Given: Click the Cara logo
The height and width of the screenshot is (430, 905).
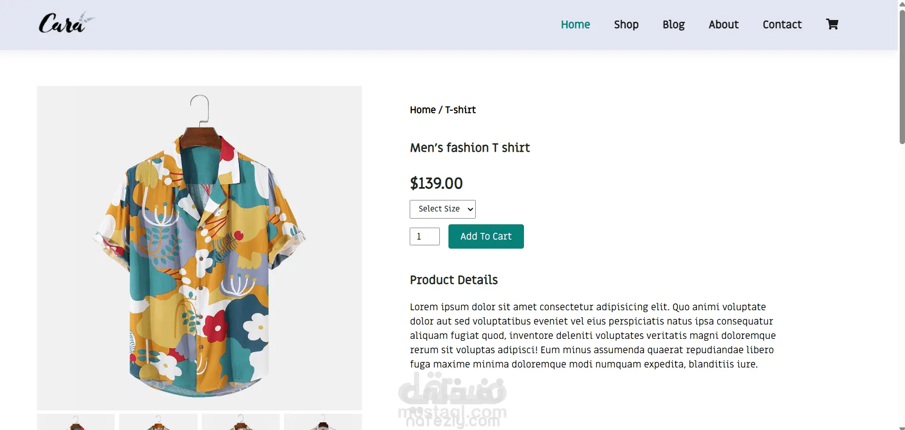Looking at the screenshot, I should [65, 23].
